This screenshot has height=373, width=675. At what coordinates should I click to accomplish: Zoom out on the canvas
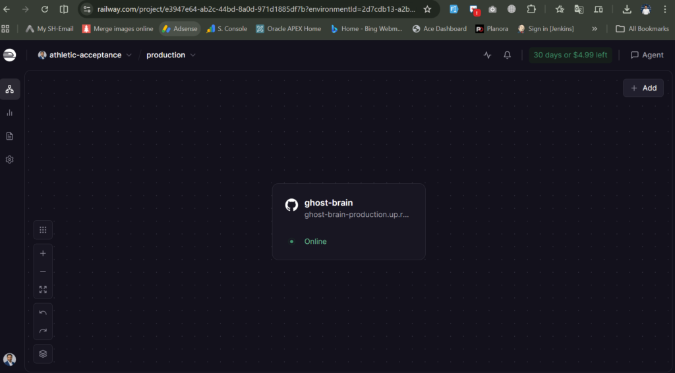[x=43, y=272]
